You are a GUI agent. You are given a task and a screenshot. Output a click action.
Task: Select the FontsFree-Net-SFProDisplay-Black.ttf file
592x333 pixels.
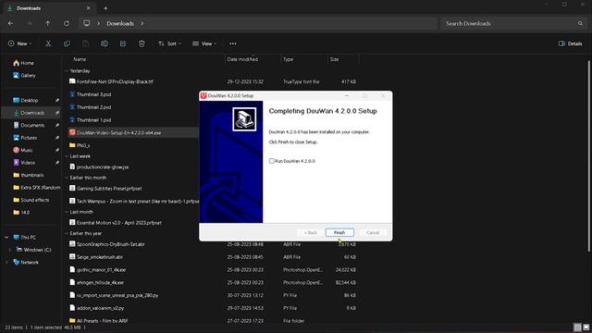pos(115,81)
